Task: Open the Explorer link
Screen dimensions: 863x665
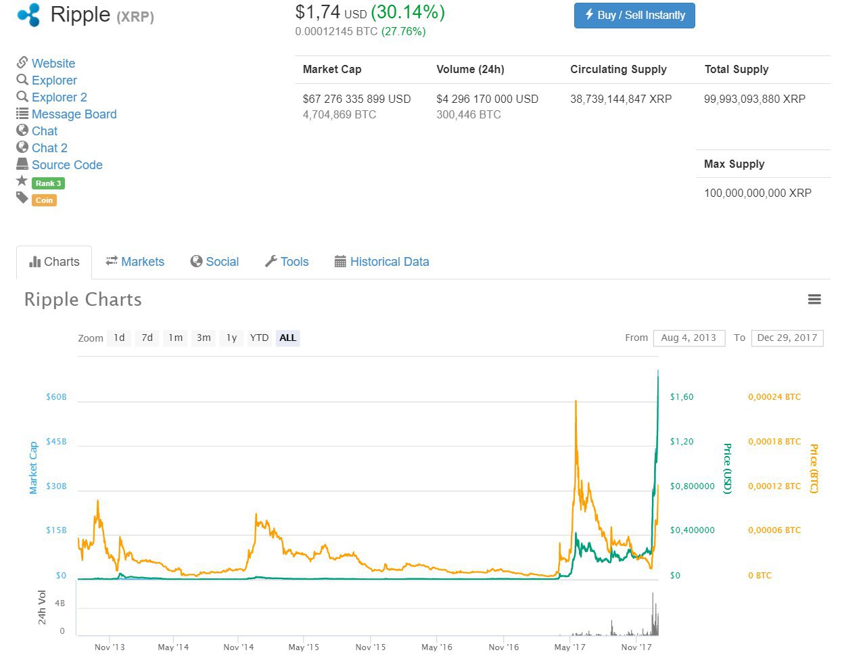Action: click(54, 80)
